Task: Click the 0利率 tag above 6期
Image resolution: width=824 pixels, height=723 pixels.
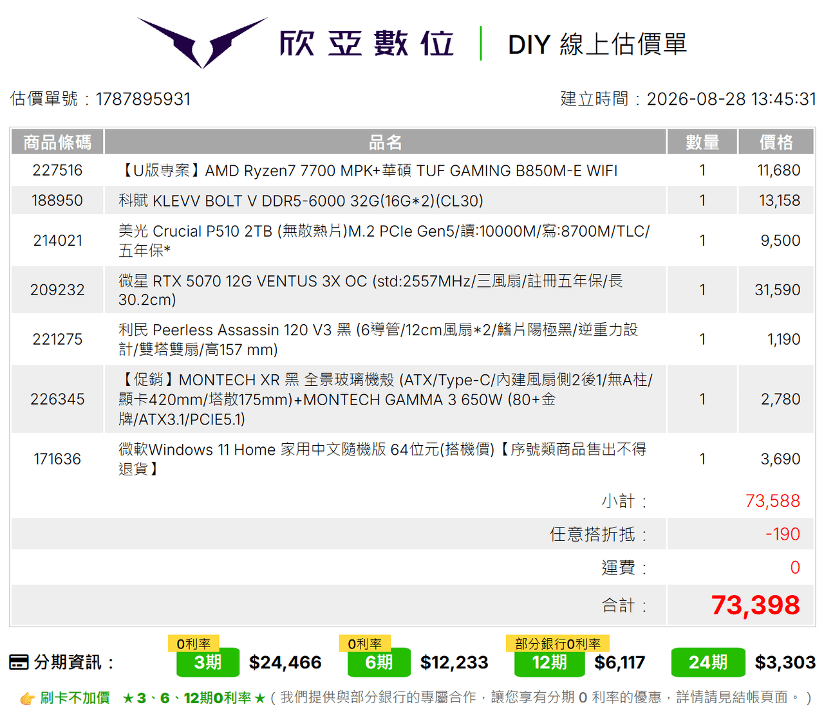Action: click(x=365, y=644)
